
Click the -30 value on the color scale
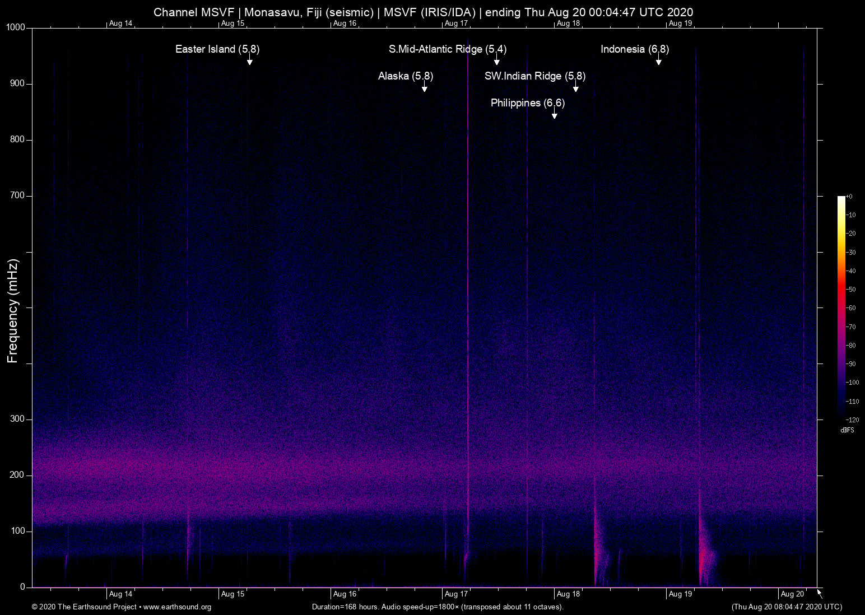click(851, 253)
